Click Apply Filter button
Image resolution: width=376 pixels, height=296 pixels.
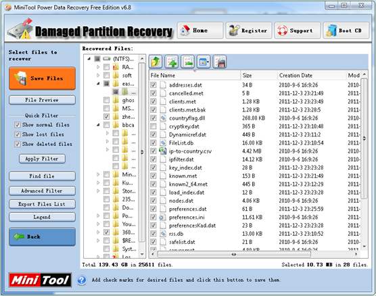click(x=42, y=159)
